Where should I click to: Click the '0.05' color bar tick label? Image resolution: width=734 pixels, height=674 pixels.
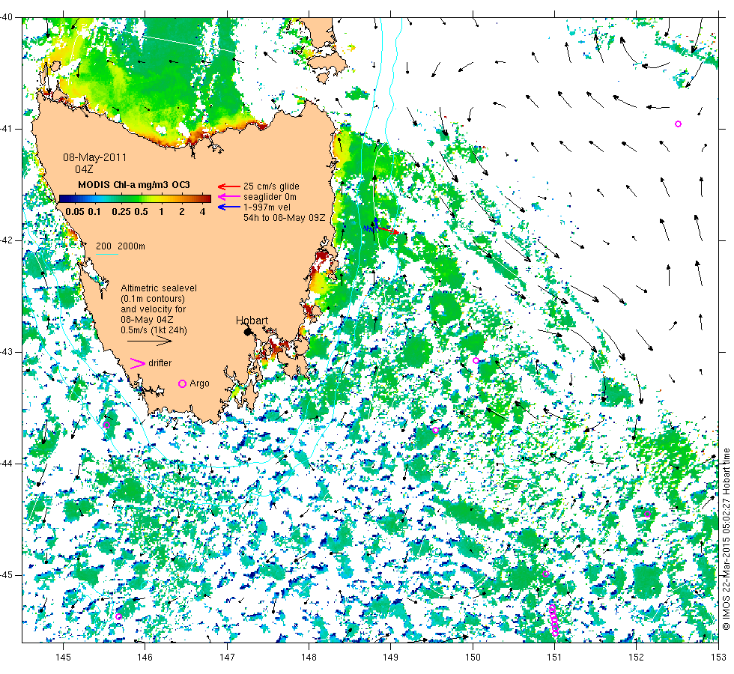[75, 211]
